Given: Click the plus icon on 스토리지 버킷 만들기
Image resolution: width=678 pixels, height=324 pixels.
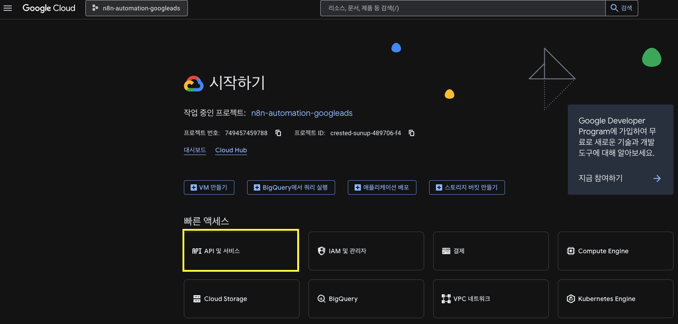Looking at the screenshot, I should tap(439, 187).
